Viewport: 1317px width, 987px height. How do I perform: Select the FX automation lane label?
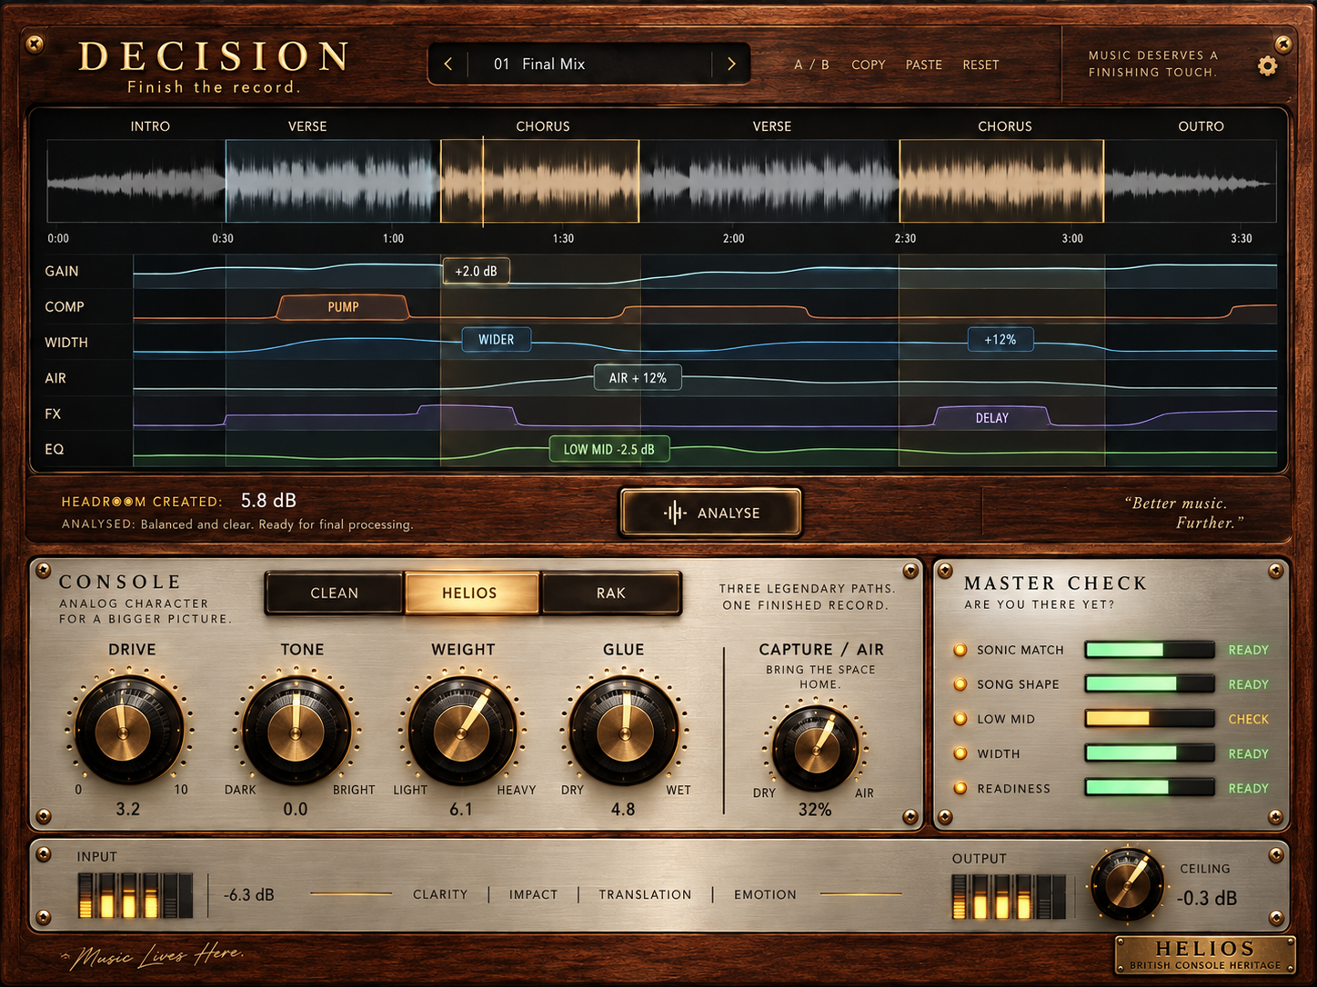point(53,414)
